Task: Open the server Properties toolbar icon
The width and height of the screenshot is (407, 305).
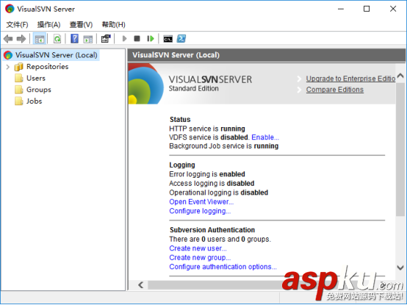Action: tap(106, 39)
